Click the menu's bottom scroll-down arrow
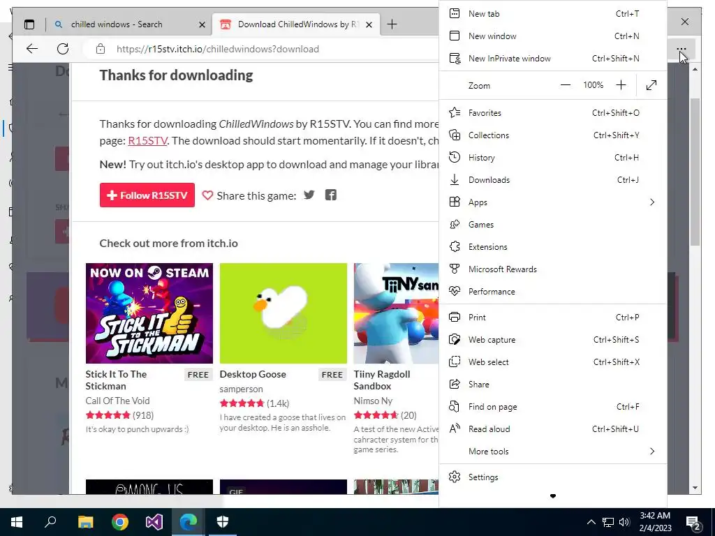715x536 pixels. 553,496
